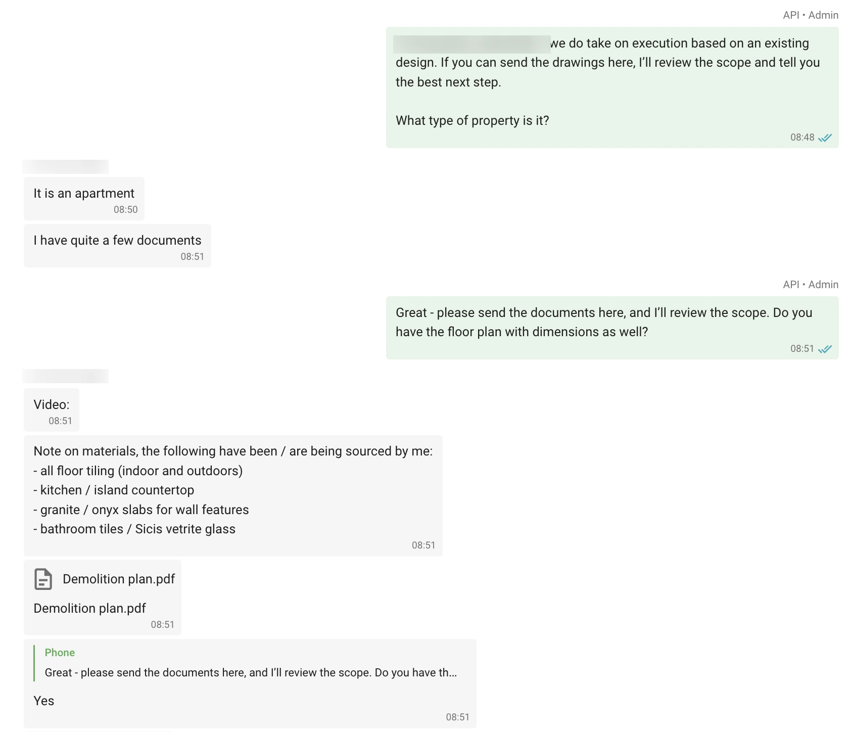Click double-check ticks on 08:51 admin message

coord(825,349)
